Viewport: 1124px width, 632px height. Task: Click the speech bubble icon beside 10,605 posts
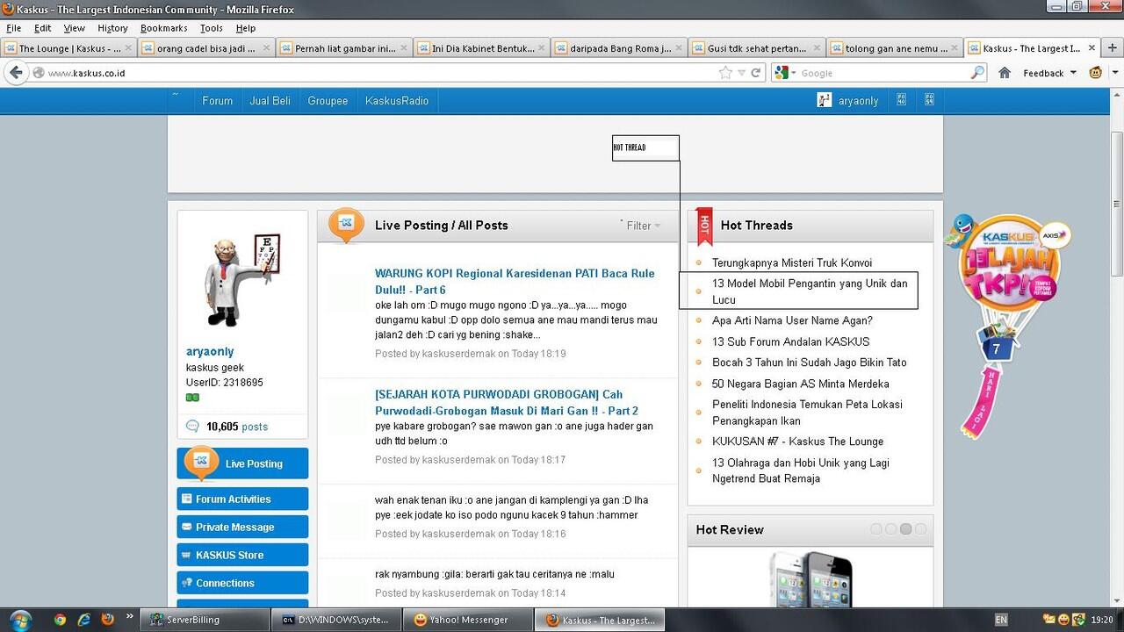(192, 427)
